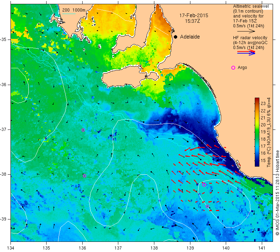
Task: Click the latitude axis label -38
Action: tap(4, 174)
